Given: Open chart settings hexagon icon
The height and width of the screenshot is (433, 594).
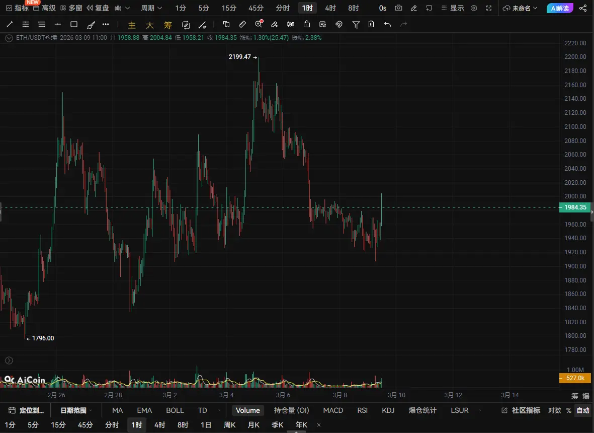Looking at the screenshot, I should click(x=473, y=8).
